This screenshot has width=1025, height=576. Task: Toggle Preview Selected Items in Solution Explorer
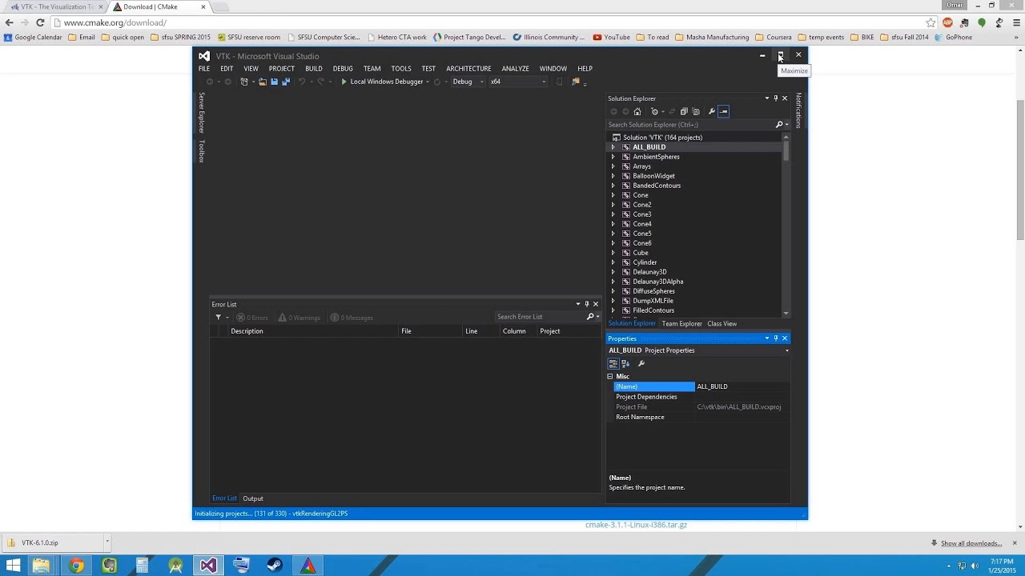point(723,112)
